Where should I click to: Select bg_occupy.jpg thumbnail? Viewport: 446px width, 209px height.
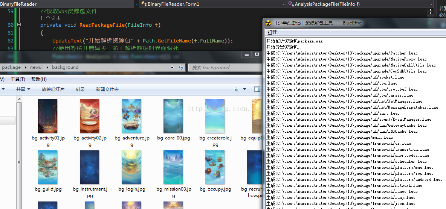click(x=215, y=167)
